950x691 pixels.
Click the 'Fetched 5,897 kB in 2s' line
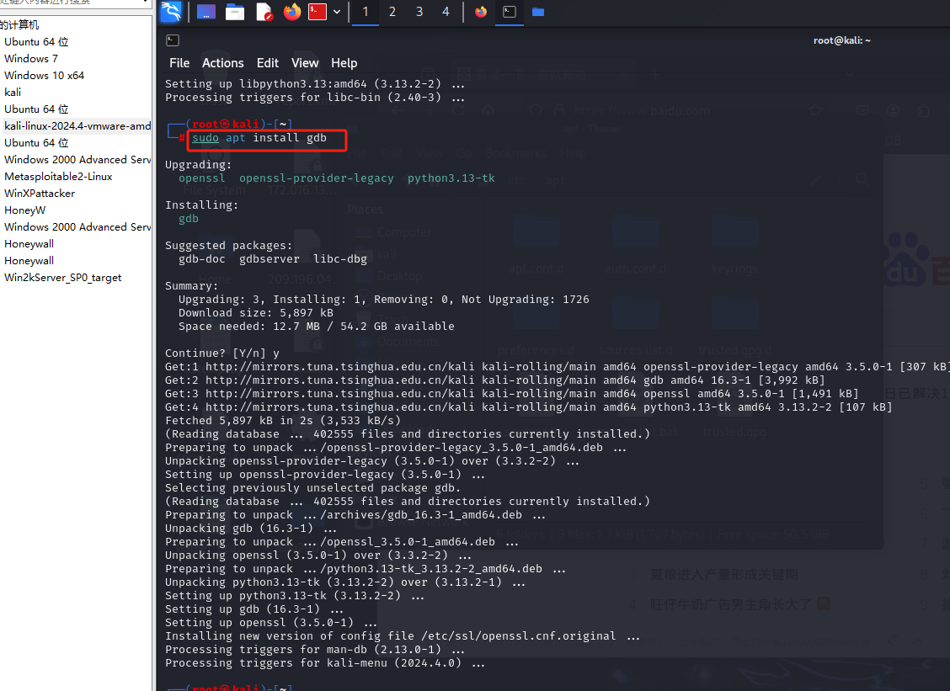[283, 421]
